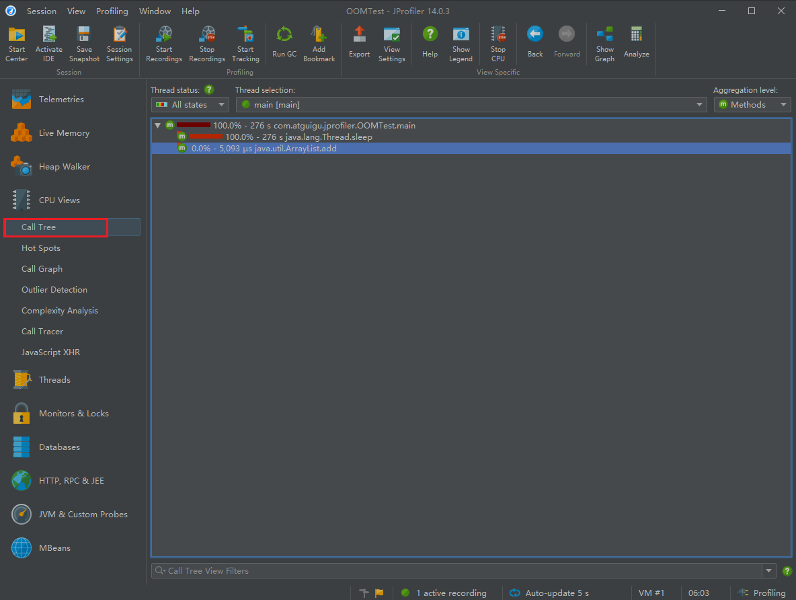Select the java.util.ArrayList.add row
The image size is (796, 600).
tap(471, 149)
